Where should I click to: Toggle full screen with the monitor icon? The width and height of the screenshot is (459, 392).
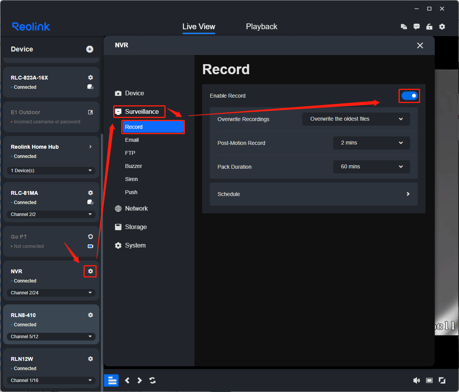429,380
